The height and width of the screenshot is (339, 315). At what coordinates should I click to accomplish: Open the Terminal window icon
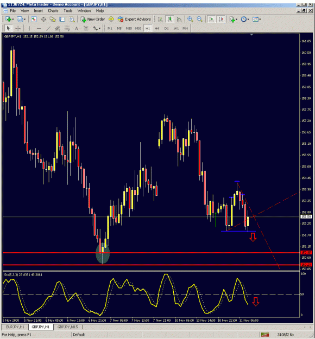(x=62, y=19)
